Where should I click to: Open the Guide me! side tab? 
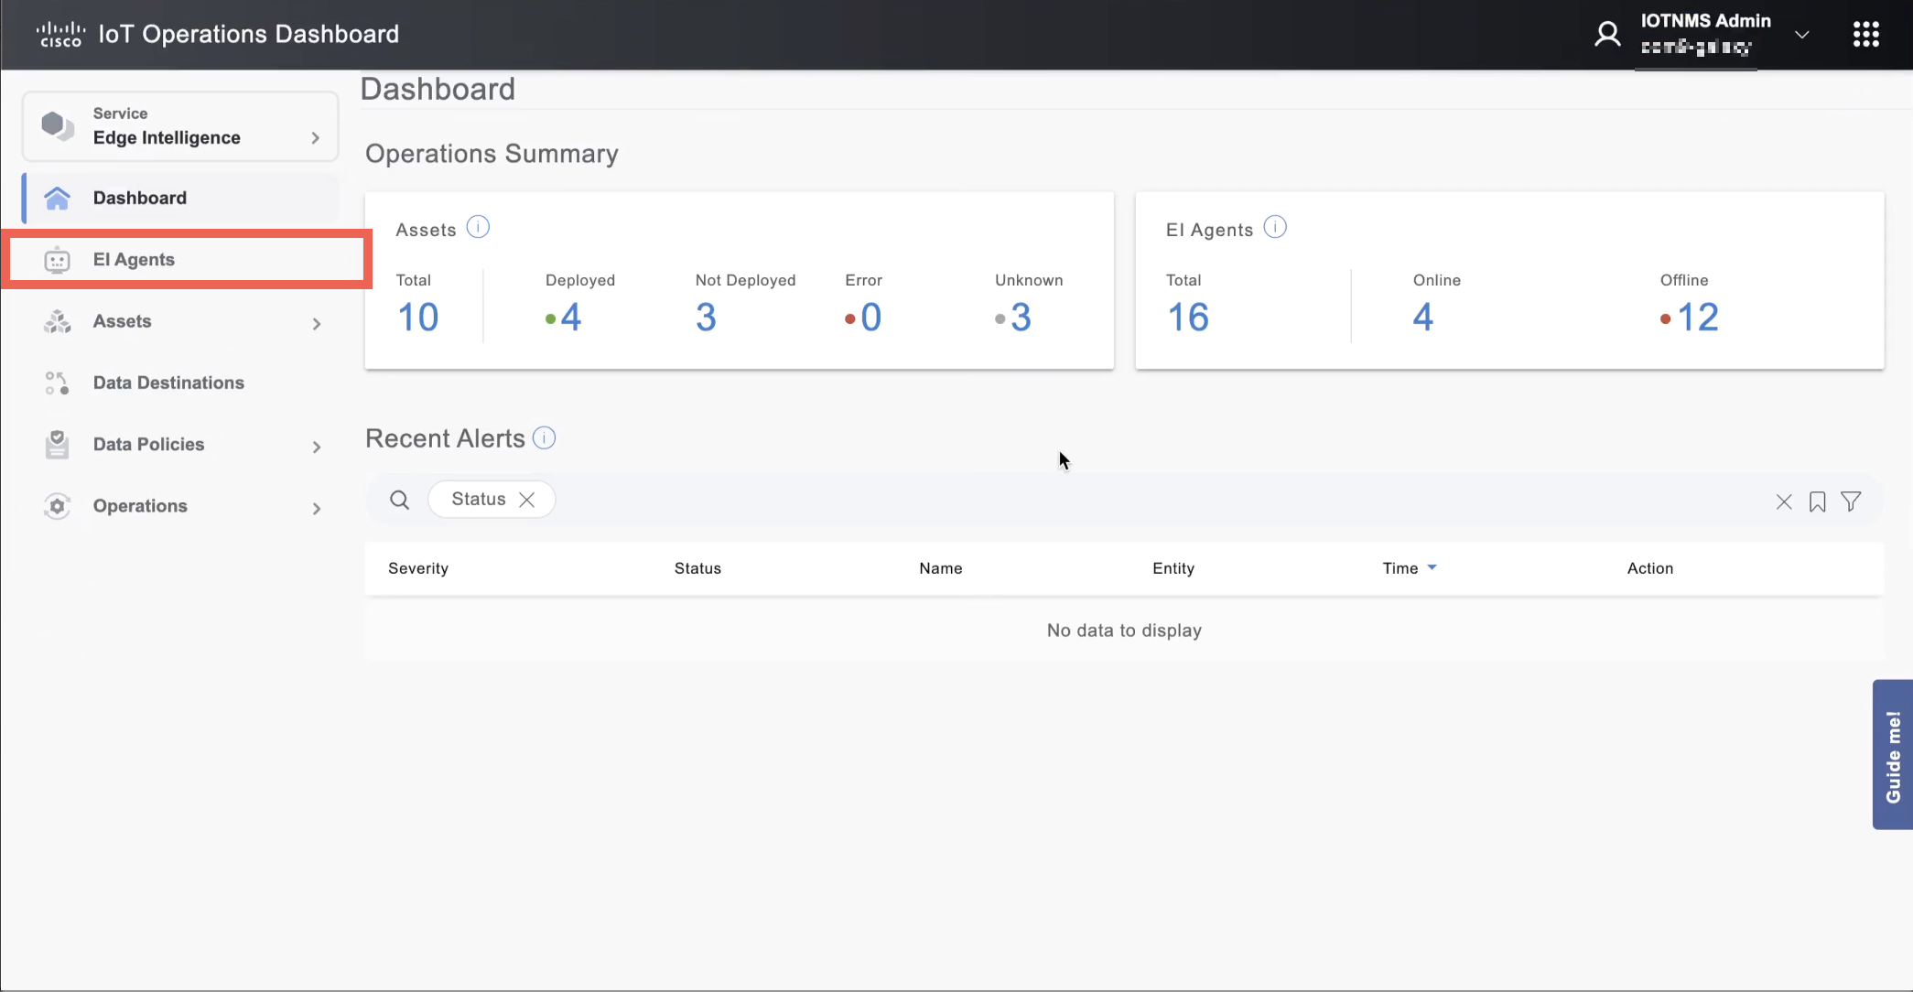coord(1893,755)
